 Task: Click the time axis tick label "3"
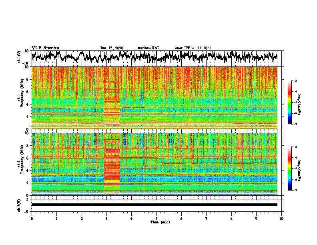coord(106,219)
